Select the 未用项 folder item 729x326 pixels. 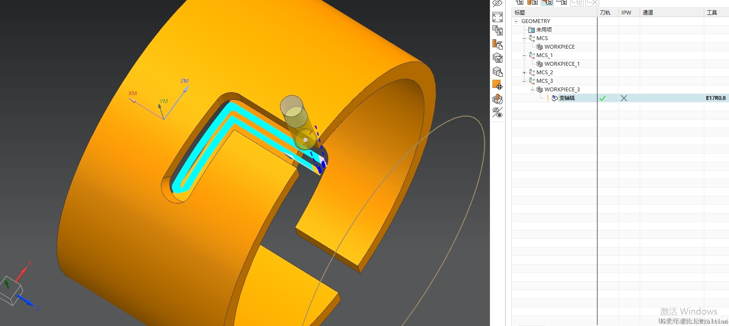[544, 30]
